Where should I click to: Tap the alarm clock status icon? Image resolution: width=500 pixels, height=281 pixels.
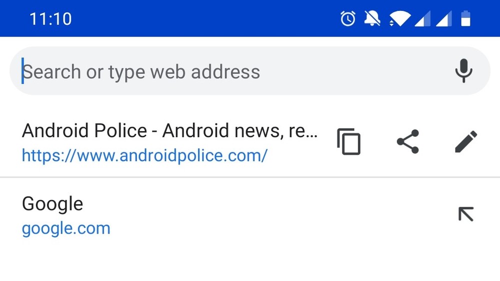pos(348,18)
